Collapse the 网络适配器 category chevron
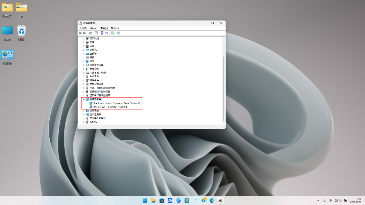The height and width of the screenshot is (205, 365). click(83, 99)
